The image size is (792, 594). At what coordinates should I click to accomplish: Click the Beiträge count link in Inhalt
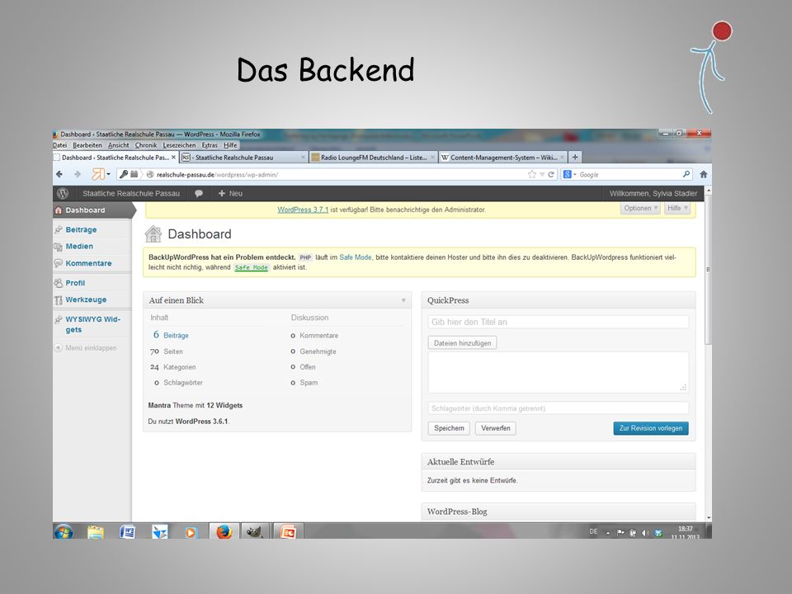tap(176, 336)
